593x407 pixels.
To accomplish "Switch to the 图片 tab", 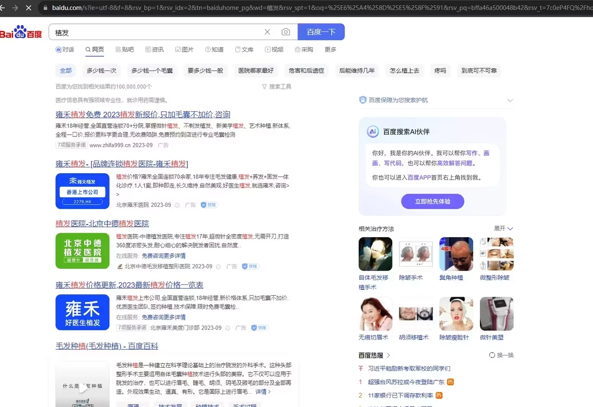I will click(184, 50).
